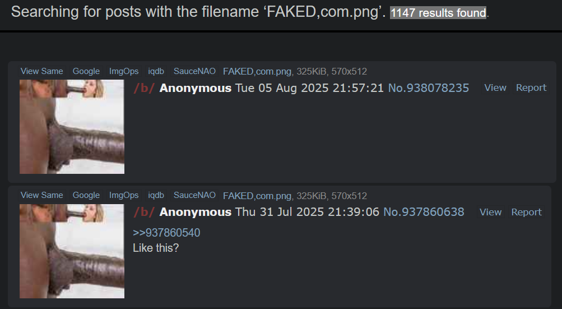This screenshot has height=309, width=562.
Task: Click View button for post 937860638
Action: pyautogui.click(x=490, y=212)
